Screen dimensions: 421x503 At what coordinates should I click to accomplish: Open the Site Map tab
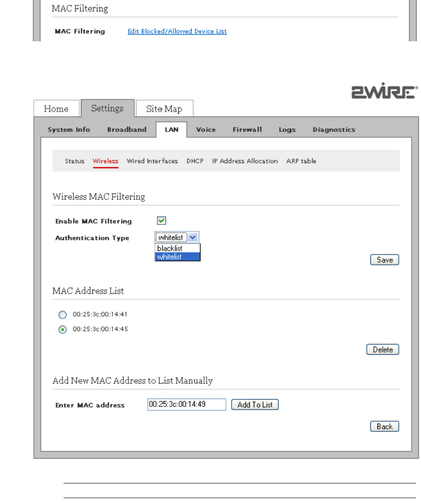click(164, 109)
